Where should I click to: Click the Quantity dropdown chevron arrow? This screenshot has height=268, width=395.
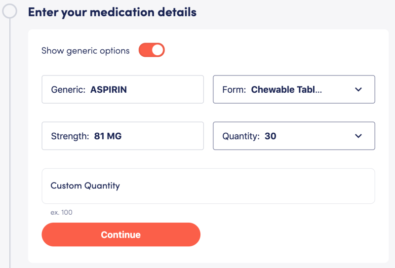358,136
